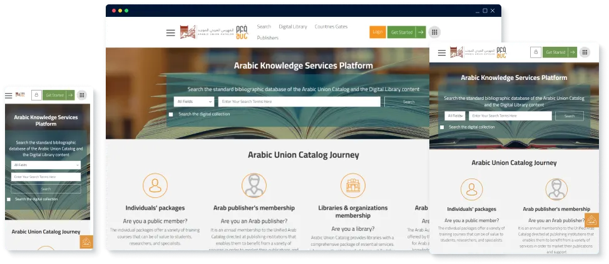Tick digital collection checkbox in desktop view
This screenshot has width=609, height=264.
[171, 114]
